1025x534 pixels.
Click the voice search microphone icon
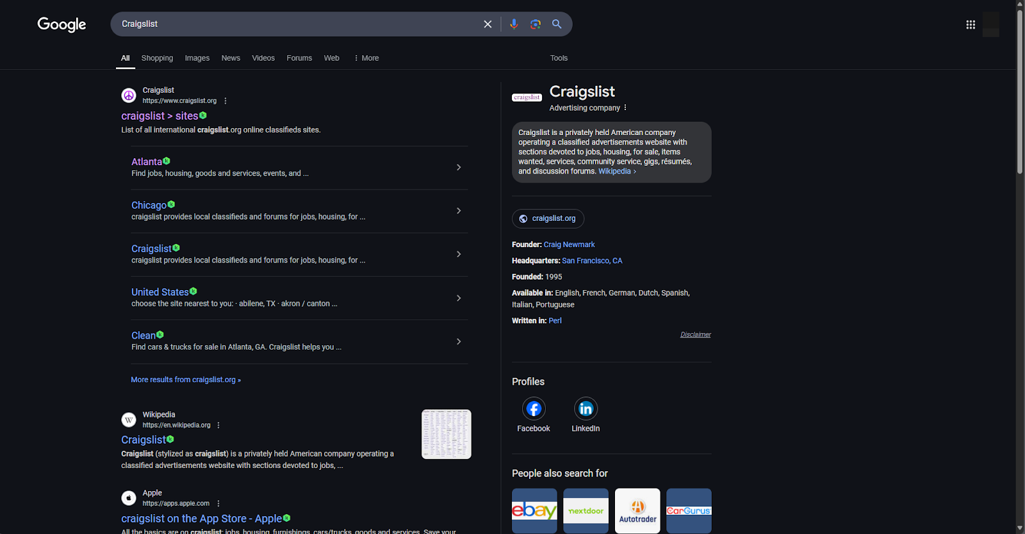pos(514,24)
